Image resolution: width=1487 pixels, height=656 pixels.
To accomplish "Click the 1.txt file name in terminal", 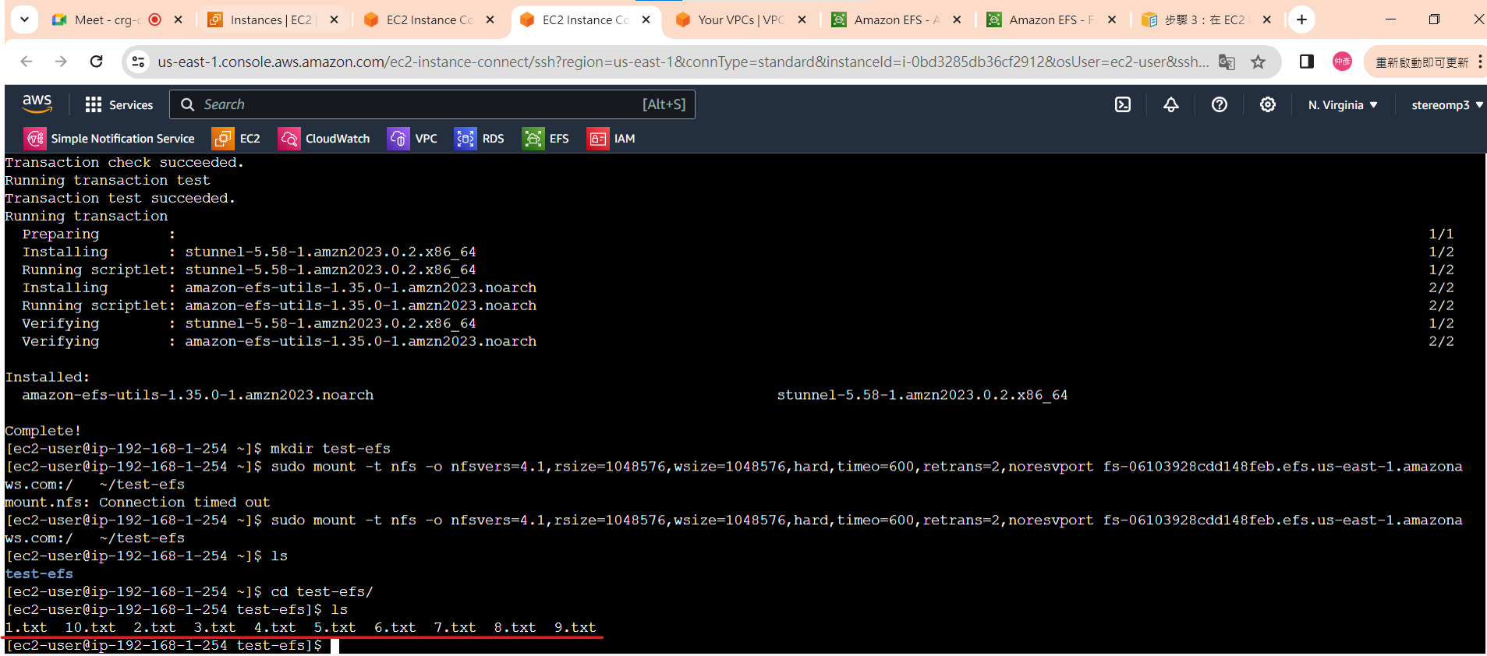I will 27,627.
